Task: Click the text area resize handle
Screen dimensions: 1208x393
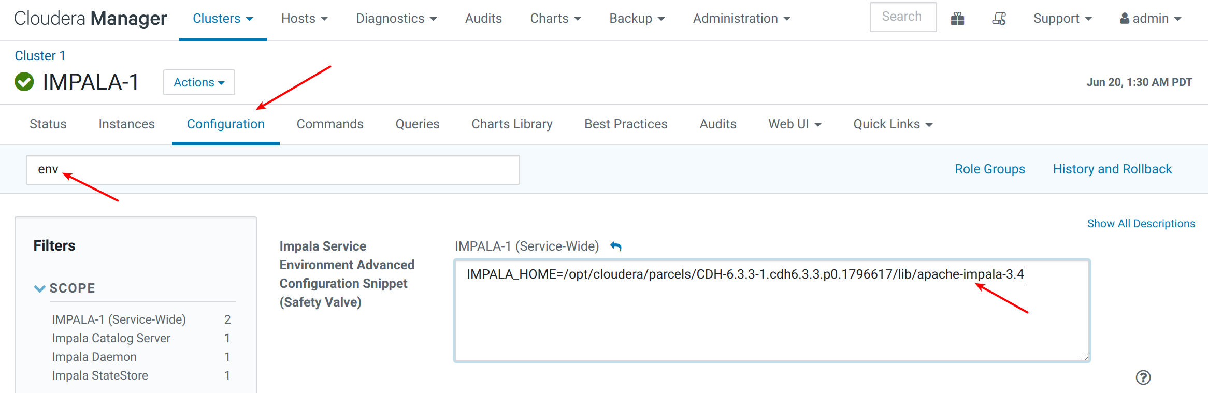Action: click(x=1084, y=356)
